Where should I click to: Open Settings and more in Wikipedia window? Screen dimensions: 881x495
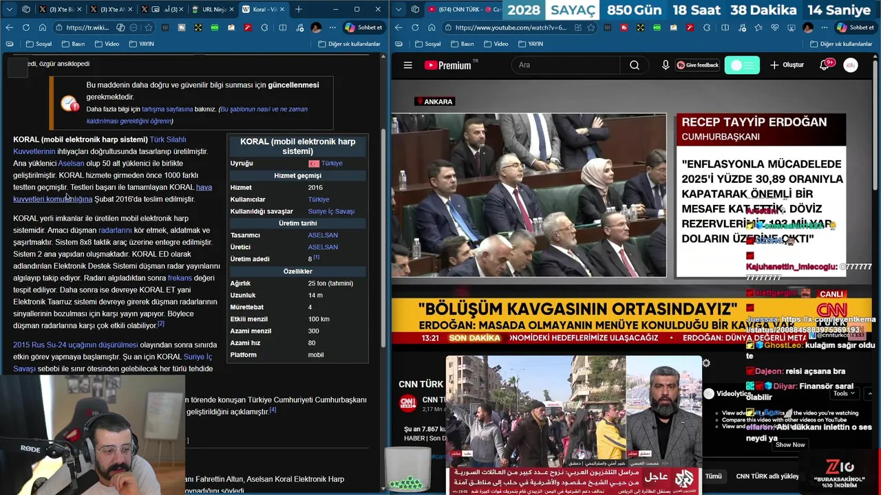[x=332, y=27]
